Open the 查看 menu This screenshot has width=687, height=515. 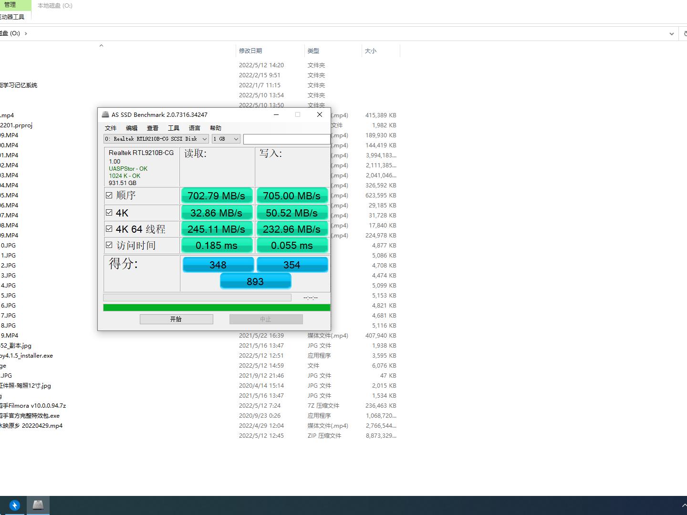point(153,128)
